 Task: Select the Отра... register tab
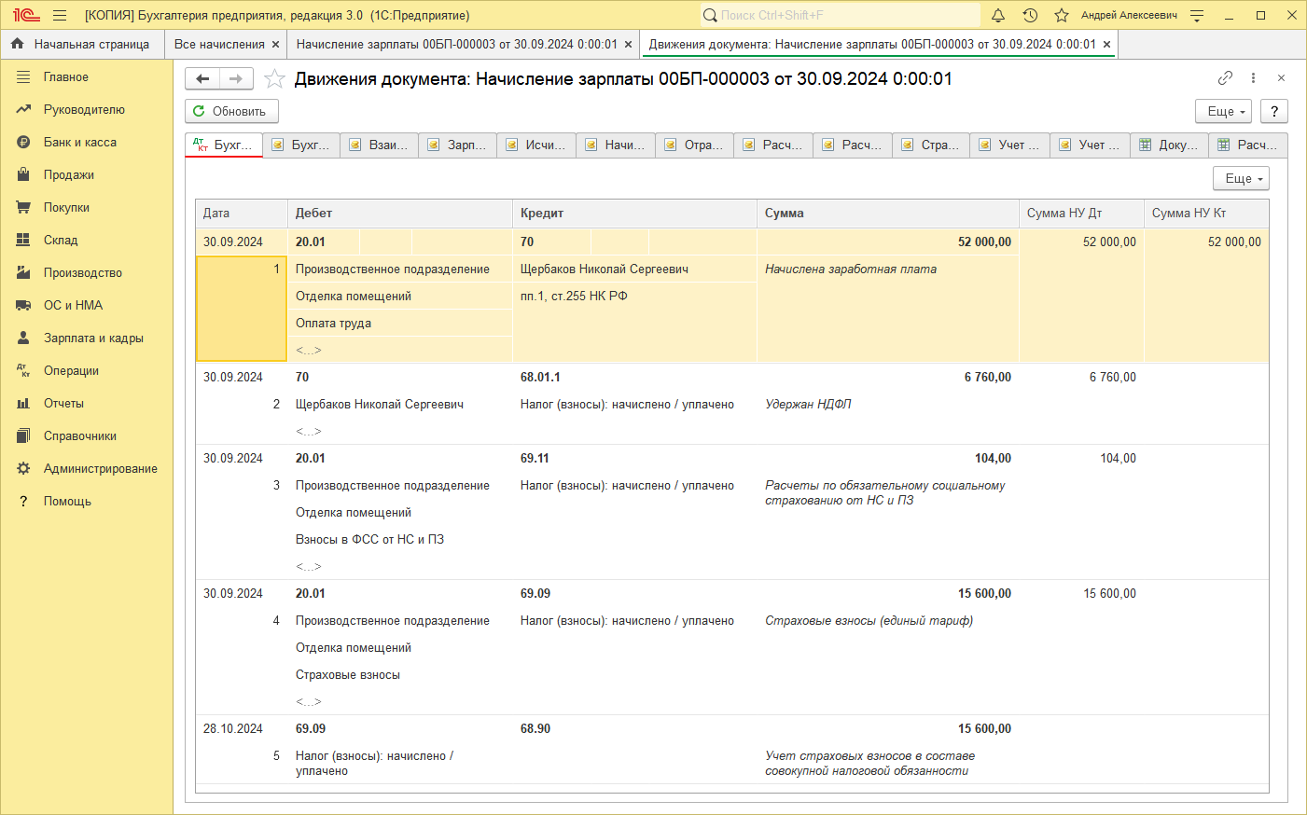(x=694, y=145)
